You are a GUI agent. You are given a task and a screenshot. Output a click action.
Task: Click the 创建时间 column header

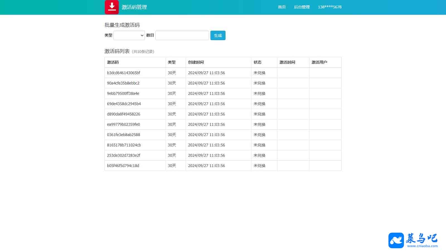pos(196,62)
